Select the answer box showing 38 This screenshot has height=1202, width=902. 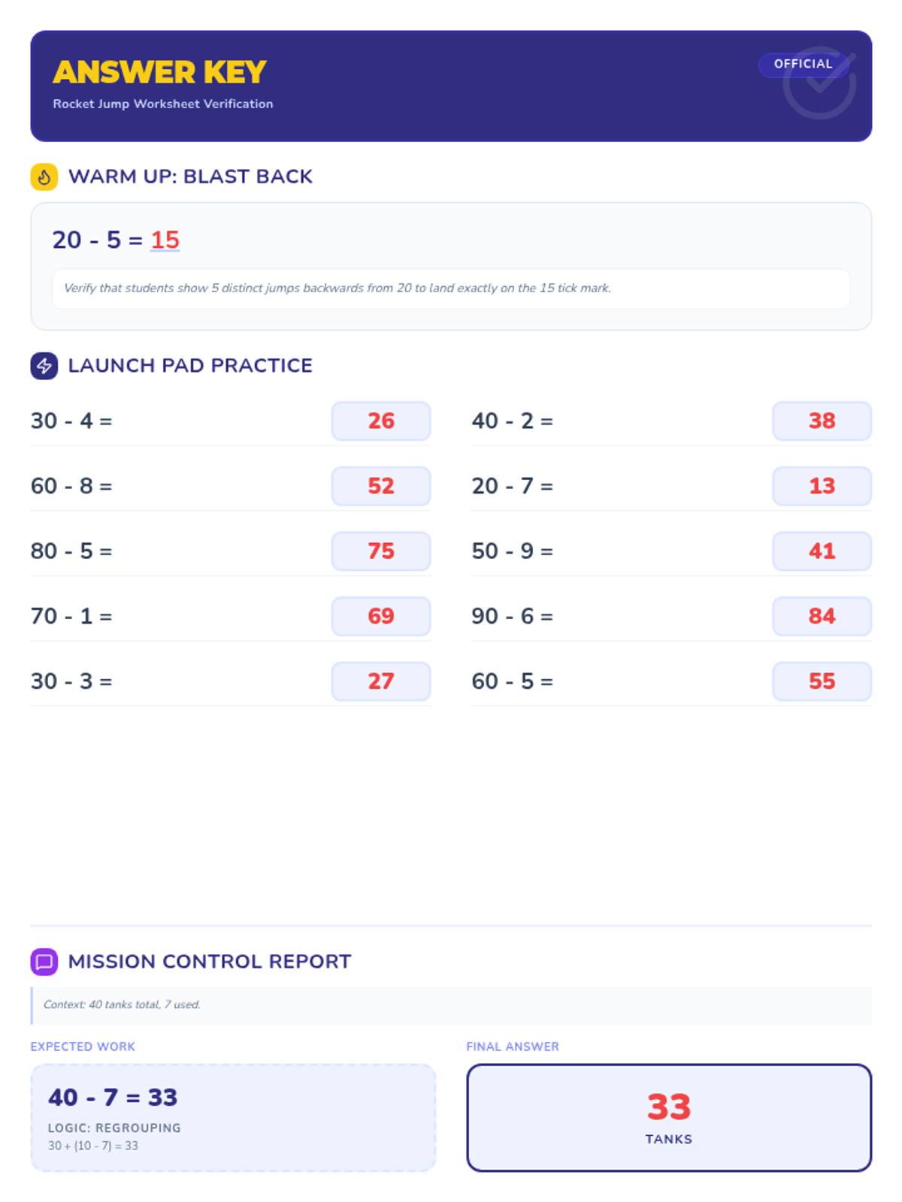(822, 421)
